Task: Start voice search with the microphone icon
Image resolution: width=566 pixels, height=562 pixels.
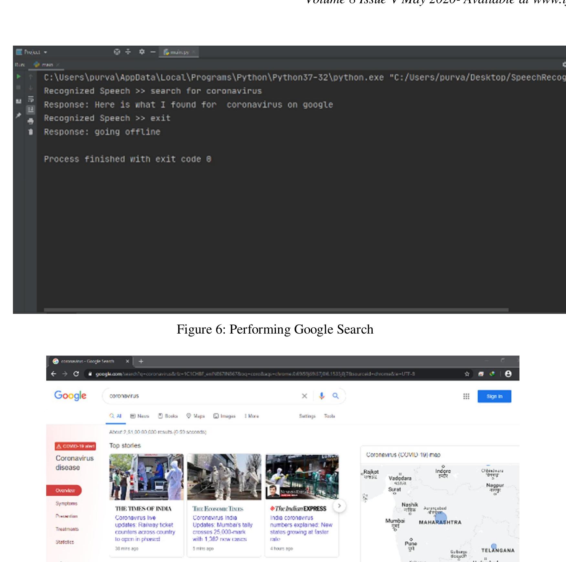Action: pos(322,396)
